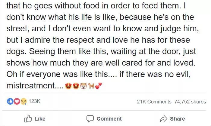
Task: Click the text 'Oh if everyone was like this'
Action: click(57, 74)
